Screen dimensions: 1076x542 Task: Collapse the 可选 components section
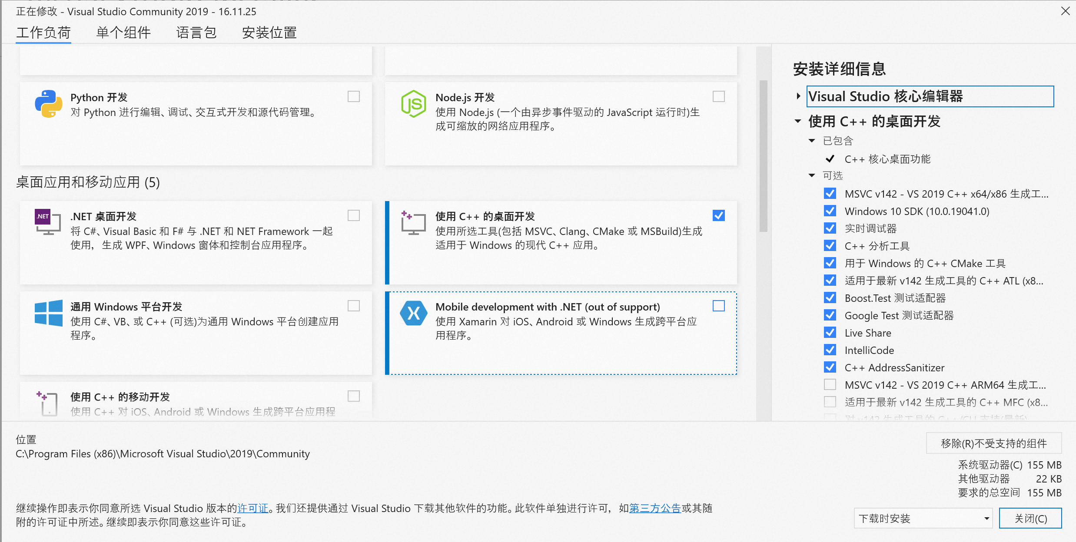pos(812,175)
